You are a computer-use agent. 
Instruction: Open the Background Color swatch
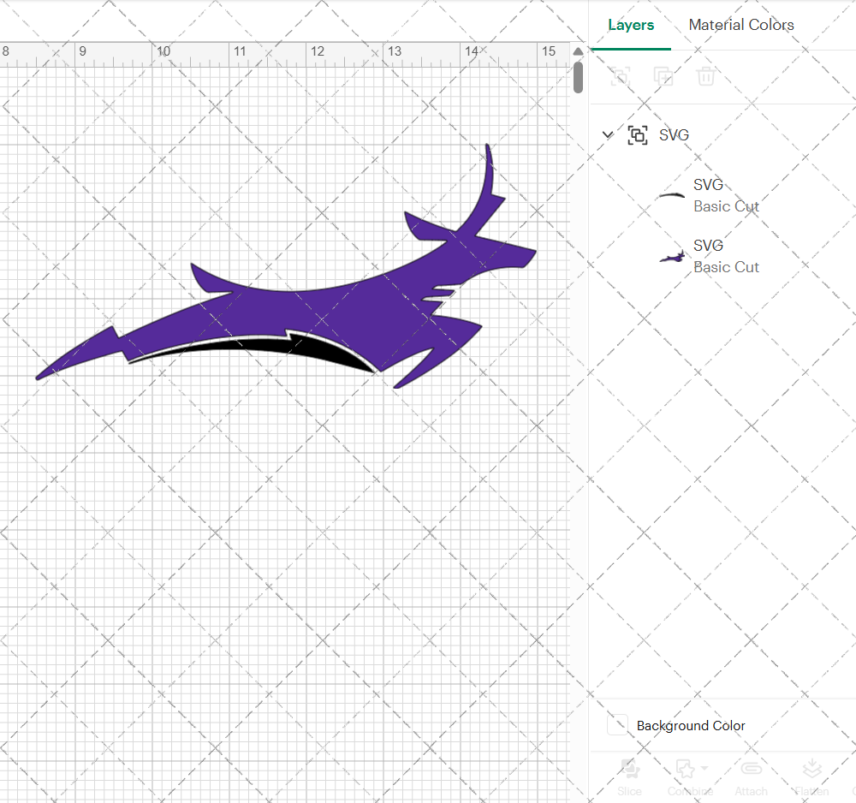pyautogui.click(x=617, y=725)
